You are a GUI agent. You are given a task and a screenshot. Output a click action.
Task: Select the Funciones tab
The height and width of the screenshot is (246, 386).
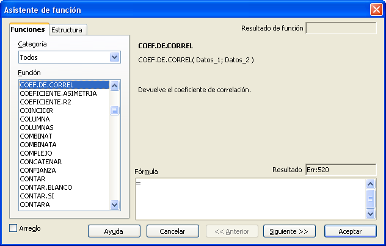point(27,29)
